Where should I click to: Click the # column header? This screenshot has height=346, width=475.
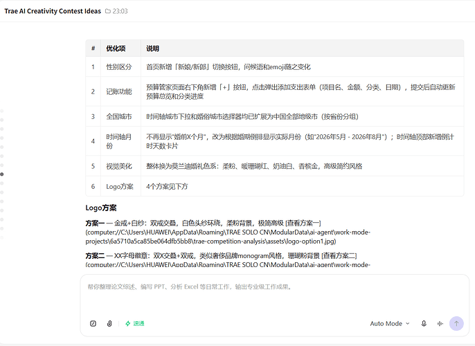click(93, 48)
